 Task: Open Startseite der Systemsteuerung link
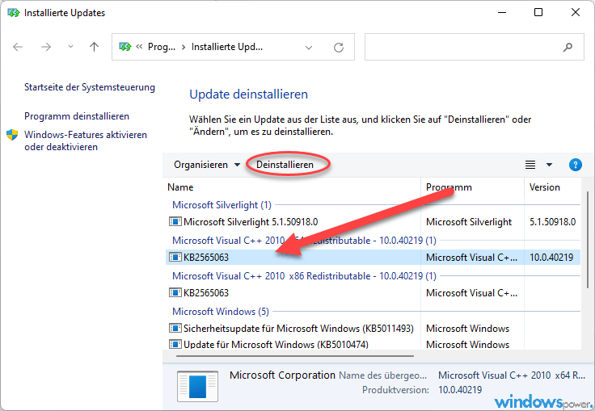click(90, 87)
